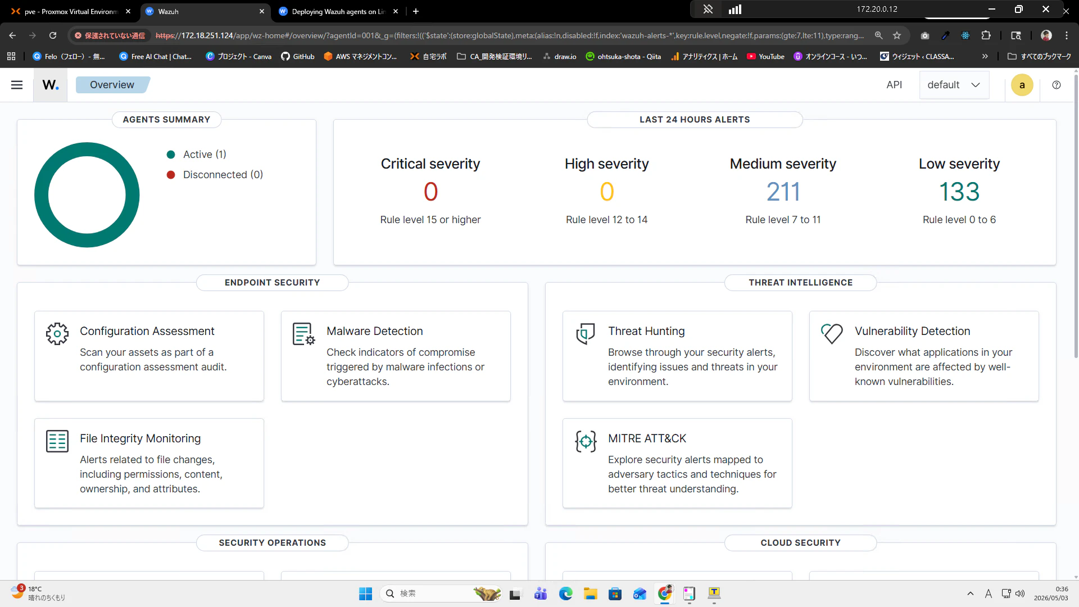The height and width of the screenshot is (607, 1079).
Task: Switch to the Wazuh browser tab
Action: pyautogui.click(x=205, y=11)
